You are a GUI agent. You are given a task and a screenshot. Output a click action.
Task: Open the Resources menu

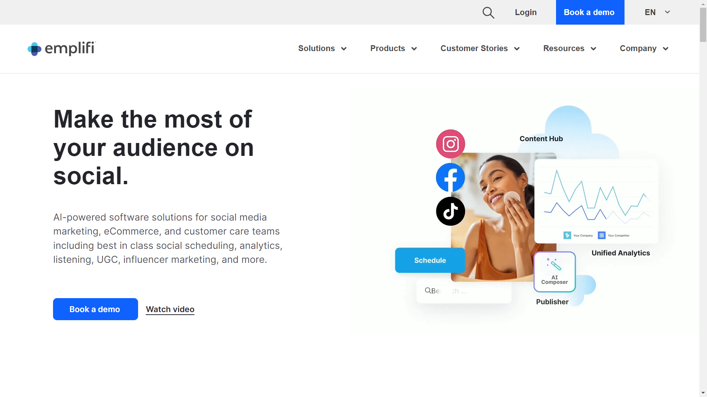[569, 49]
